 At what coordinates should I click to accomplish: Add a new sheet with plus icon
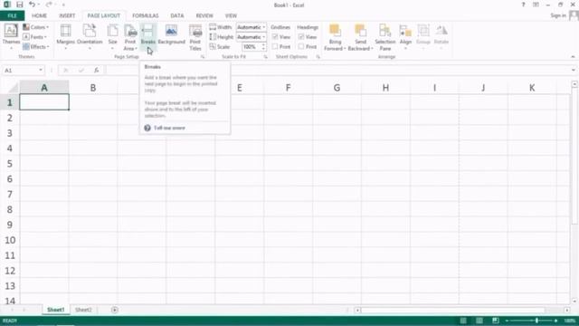click(x=115, y=310)
